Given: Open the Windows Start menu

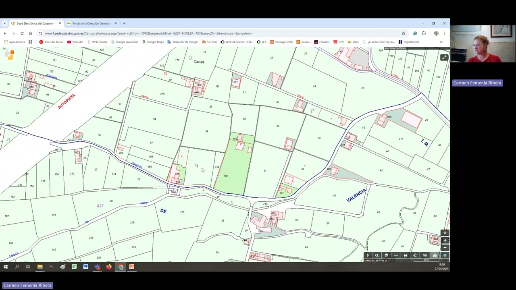Looking at the screenshot, I should point(6,267).
